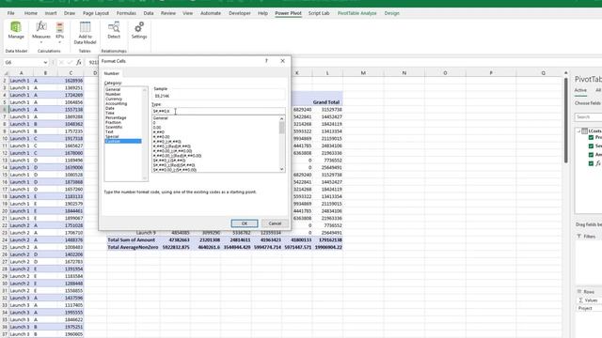The height and width of the screenshot is (338, 602).
Task: Switch to the Data ribbon tab
Action: click(149, 13)
